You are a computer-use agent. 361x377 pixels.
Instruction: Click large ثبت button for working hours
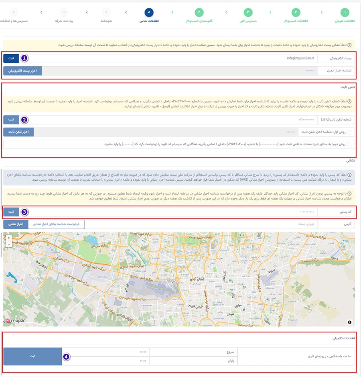point(32,356)
